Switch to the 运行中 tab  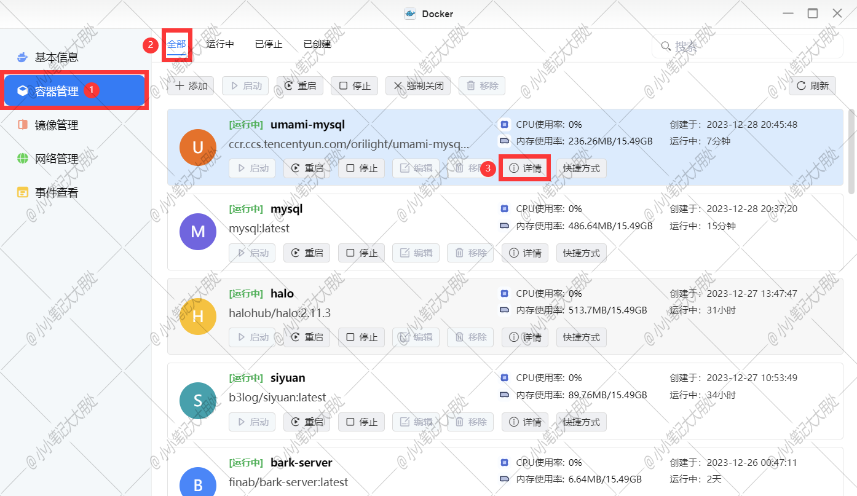220,44
